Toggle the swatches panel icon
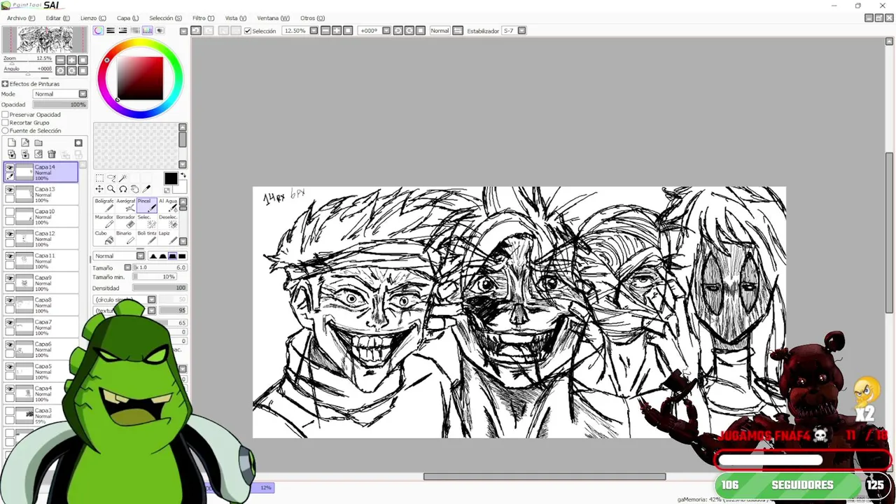Viewport: 896px width, 504px height. point(148,31)
